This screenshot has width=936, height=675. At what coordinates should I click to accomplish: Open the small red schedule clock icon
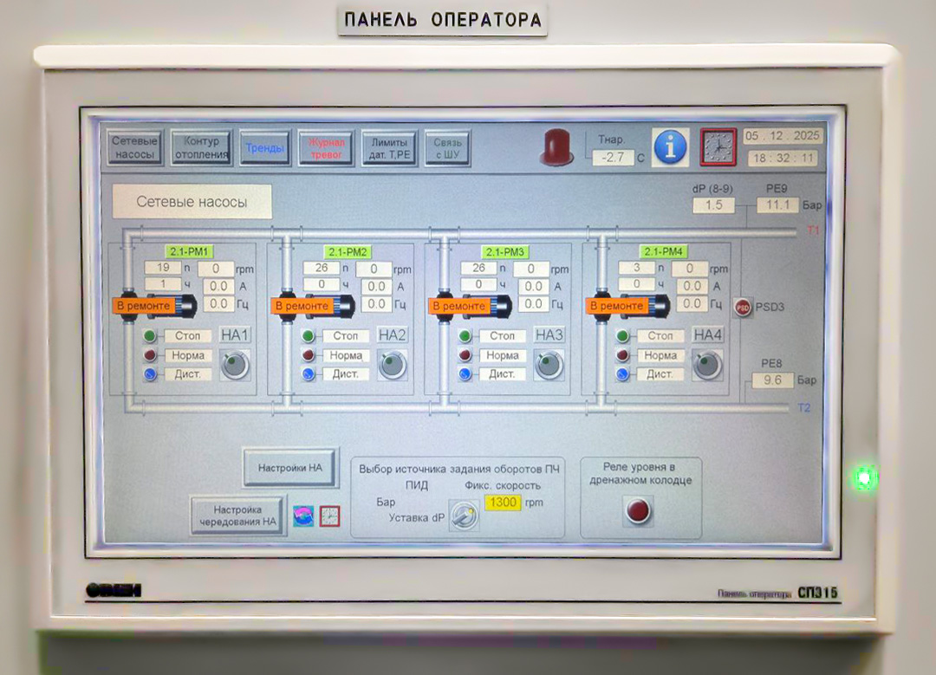pos(329,516)
